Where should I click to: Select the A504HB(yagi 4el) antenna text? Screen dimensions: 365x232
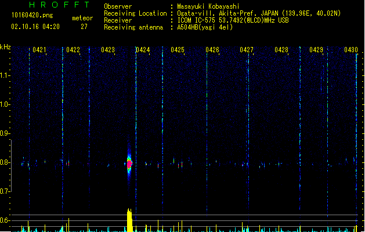click(205, 27)
